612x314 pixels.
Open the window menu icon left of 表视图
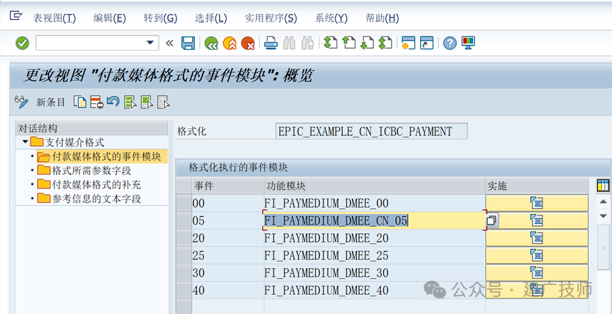16,16
